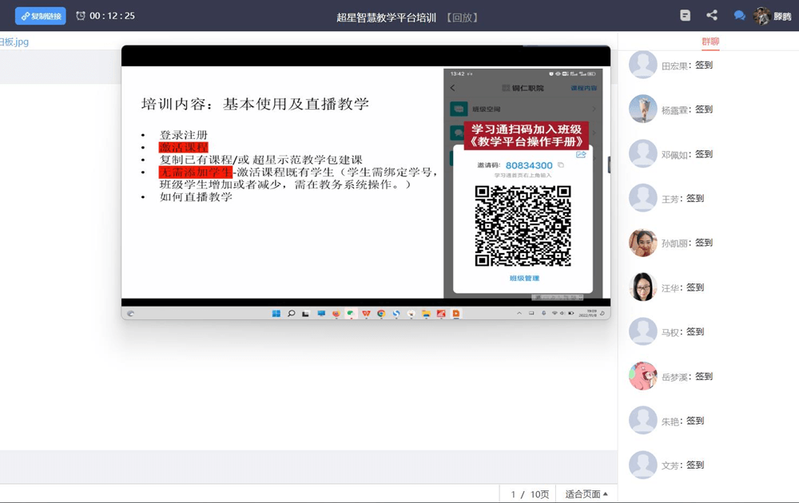
Task: Click the 杨露霖: 签到 chat message
Action: (x=687, y=109)
